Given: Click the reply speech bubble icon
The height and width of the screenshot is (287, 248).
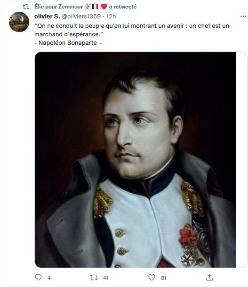Looking at the screenshot, I should [x=38, y=278].
